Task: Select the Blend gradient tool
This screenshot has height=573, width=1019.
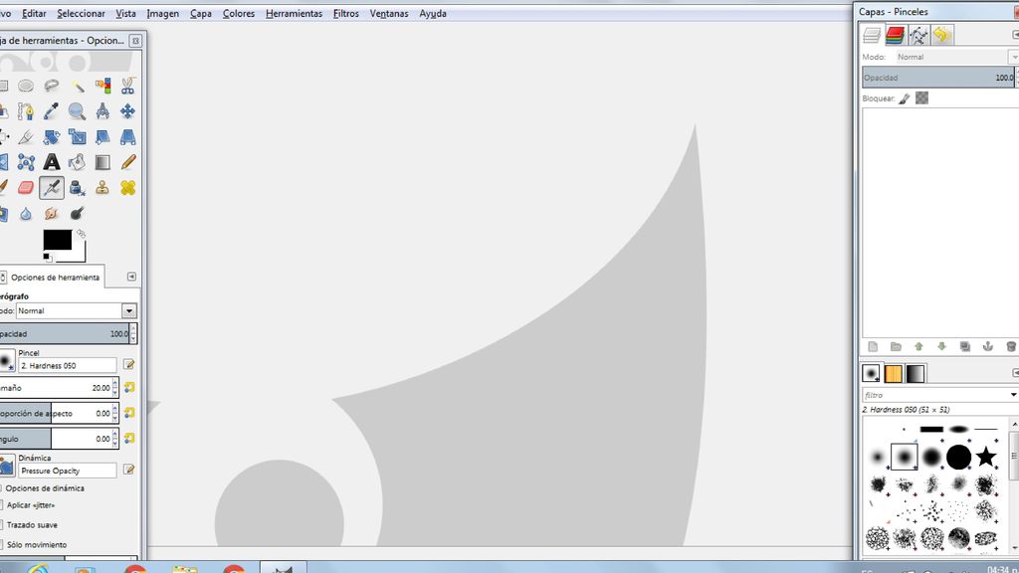Action: tap(102, 162)
